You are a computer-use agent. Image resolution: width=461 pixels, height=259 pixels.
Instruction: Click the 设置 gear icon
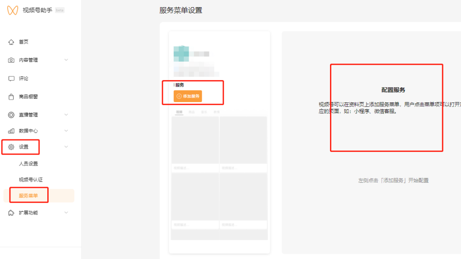[11, 146]
